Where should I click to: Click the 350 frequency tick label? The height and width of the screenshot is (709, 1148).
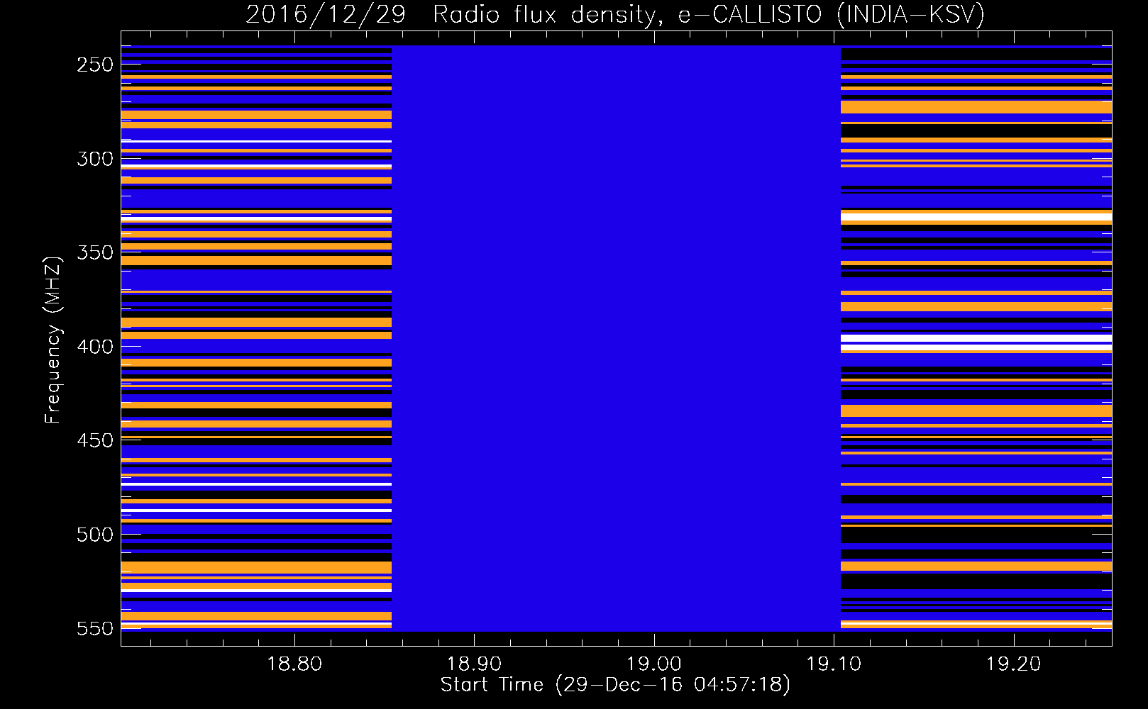click(95, 252)
